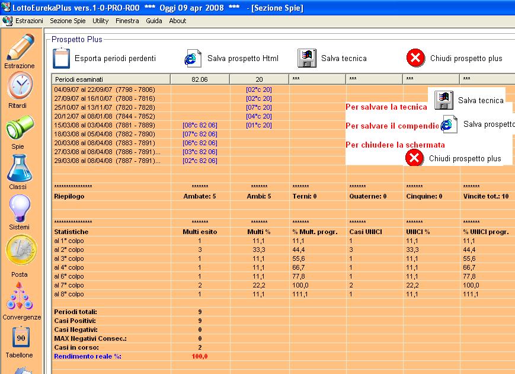Select row '04/09/07 al 22/09/07 (7798 - 7806)'
The width and height of the screenshot is (515, 374).
pyautogui.click(x=104, y=89)
